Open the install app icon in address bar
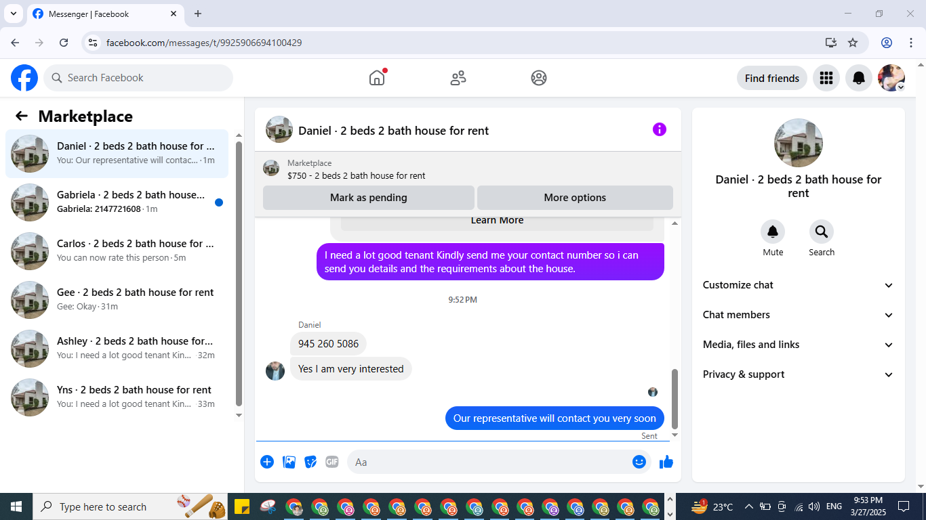The image size is (926, 520). 831,43
